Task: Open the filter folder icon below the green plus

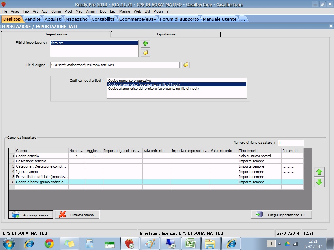Action: point(145,53)
